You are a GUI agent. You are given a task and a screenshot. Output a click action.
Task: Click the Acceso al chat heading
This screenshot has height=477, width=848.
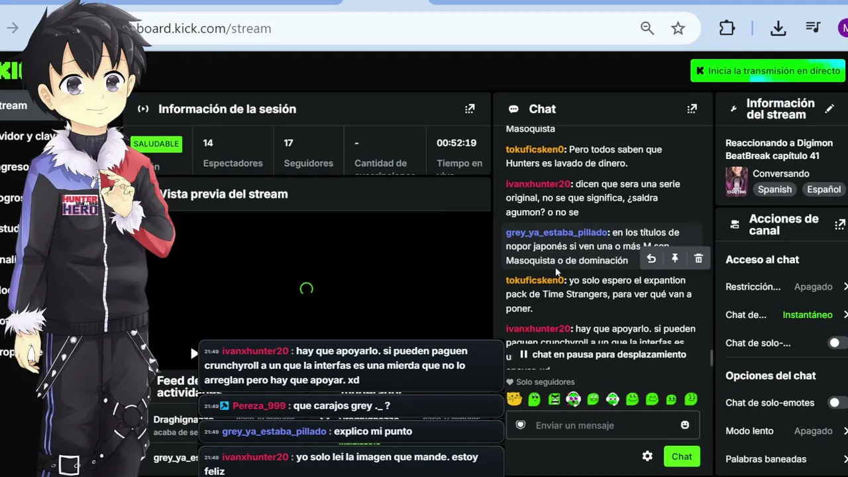[x=762, y=260]
